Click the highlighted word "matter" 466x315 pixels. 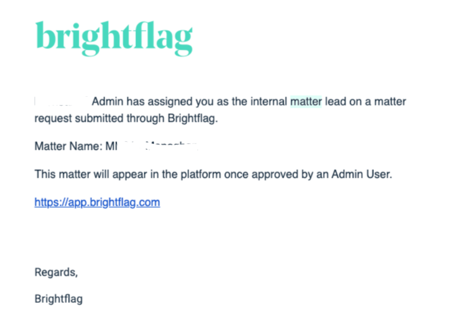click(x=306, y=102)
